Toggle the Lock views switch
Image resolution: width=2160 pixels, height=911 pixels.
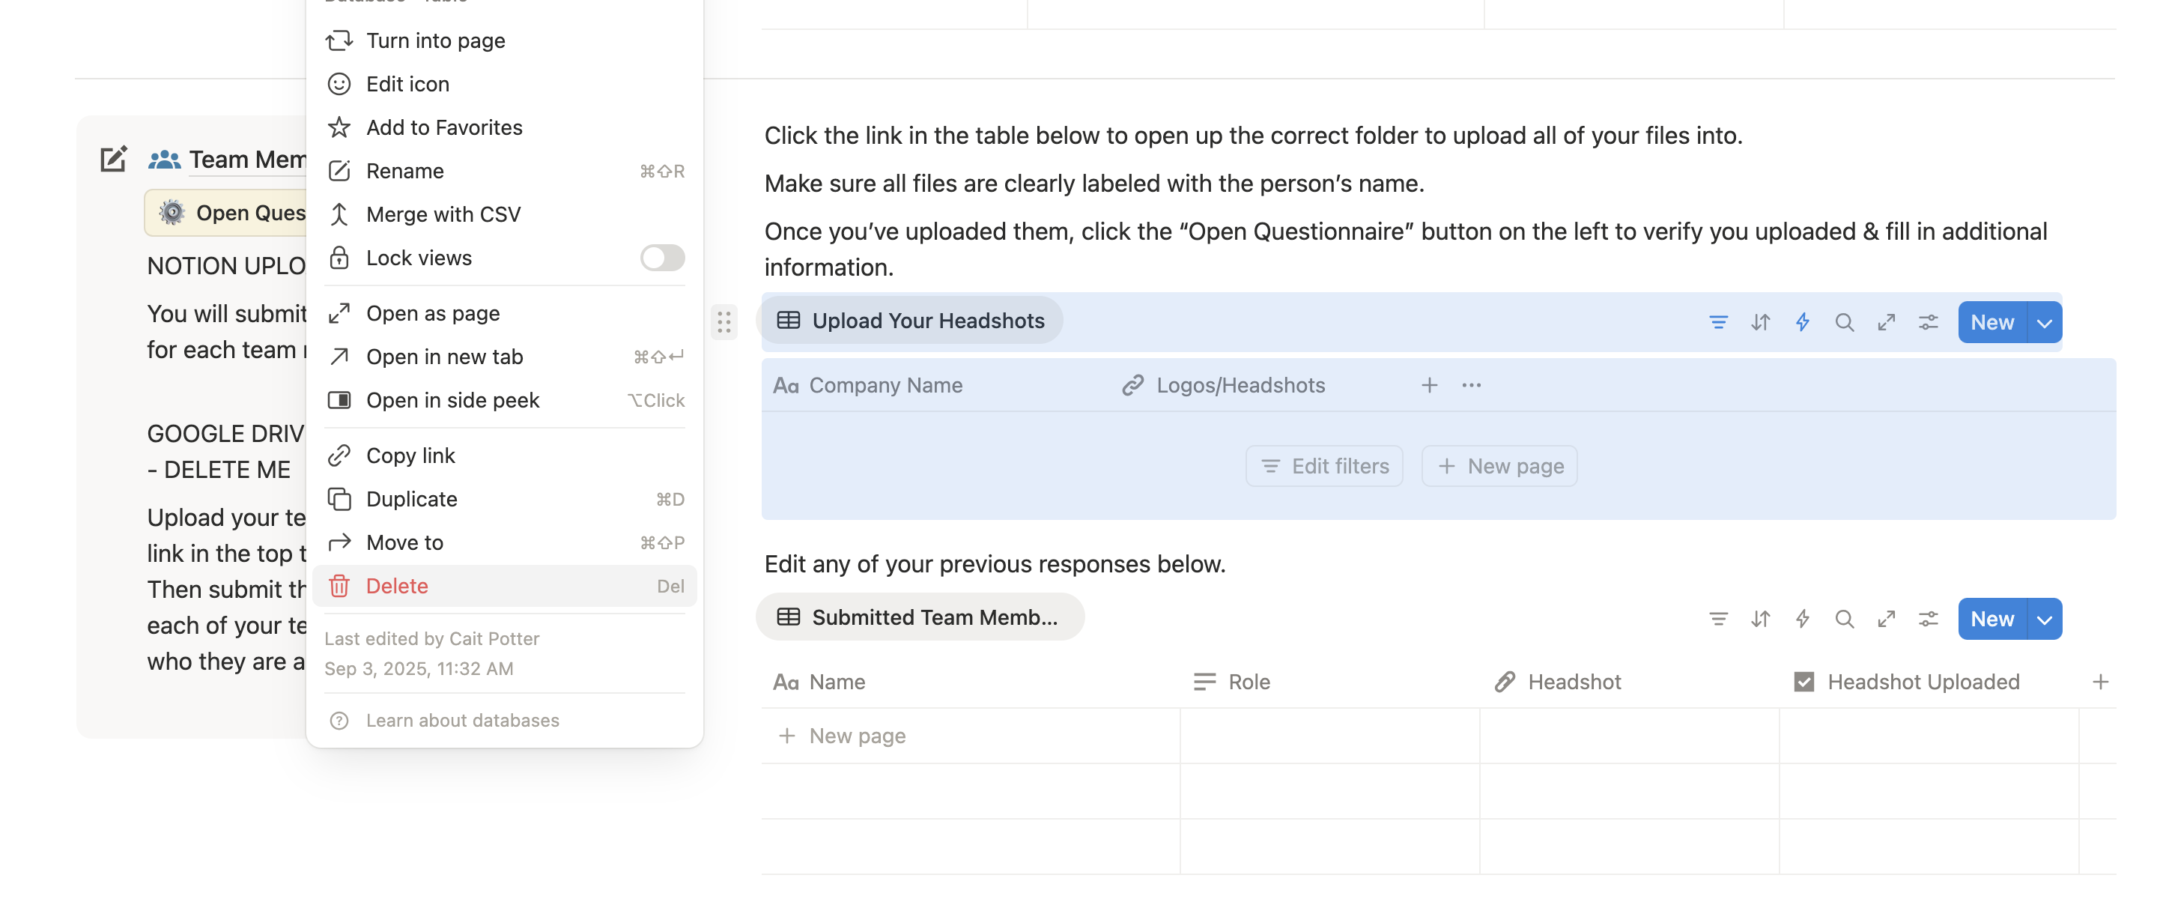(x=661, y=258)
